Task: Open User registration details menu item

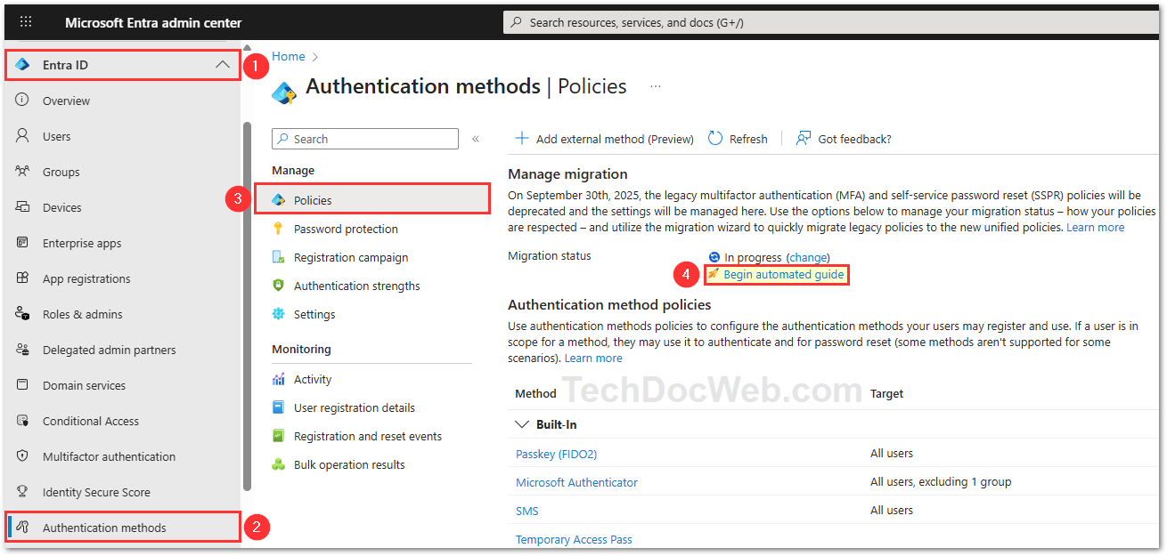Action: point(354,407)
